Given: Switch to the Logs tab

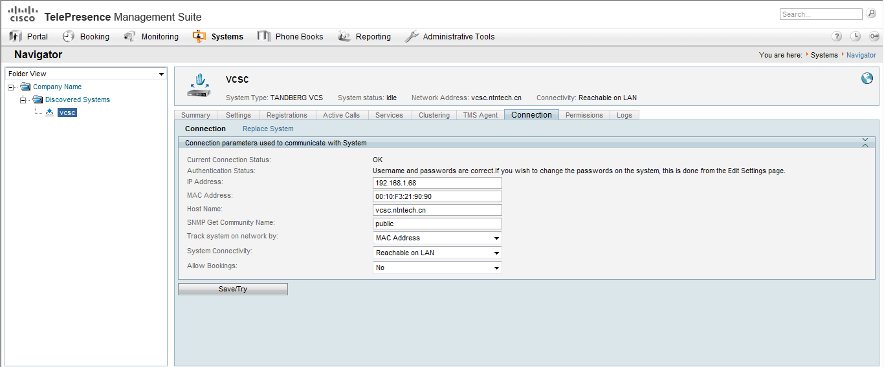Looking at the screenshot, I should pyautogui.click(x=624, y=115).
